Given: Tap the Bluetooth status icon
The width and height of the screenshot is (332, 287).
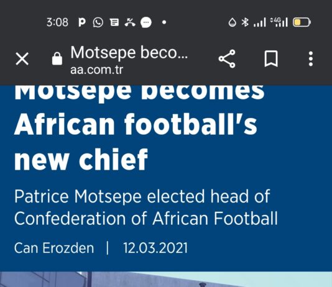Looking at the screenshot, I should [245, 22].
